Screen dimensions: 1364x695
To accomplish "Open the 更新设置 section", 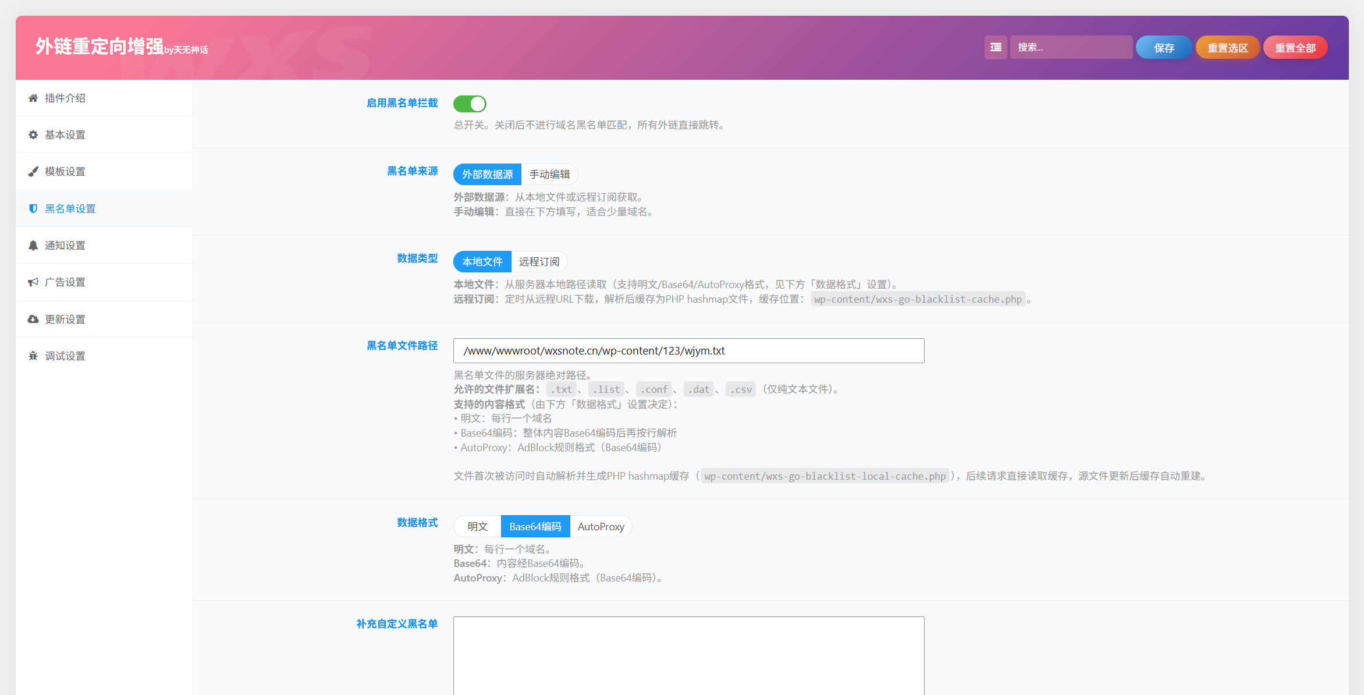I will [104, 319].
